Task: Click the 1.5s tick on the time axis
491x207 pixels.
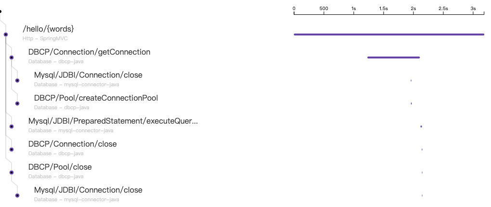Action: pos(384,9)
